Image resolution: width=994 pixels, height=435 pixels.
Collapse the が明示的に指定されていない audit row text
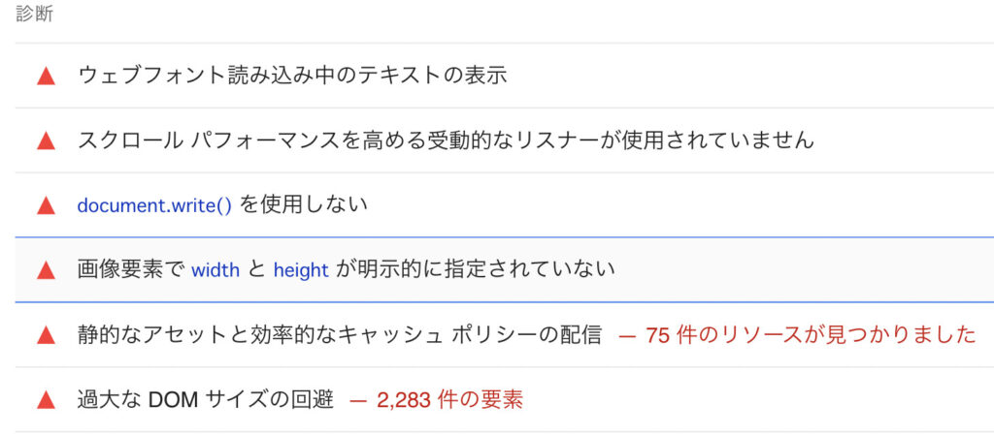(476, 270)
